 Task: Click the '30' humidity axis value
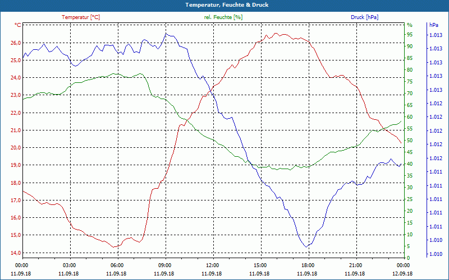pyautogui.click(x=410, y=188)
